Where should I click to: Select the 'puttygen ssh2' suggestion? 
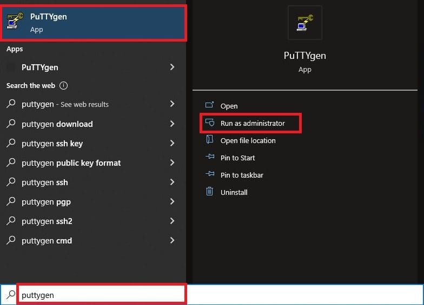coord(93,221)
